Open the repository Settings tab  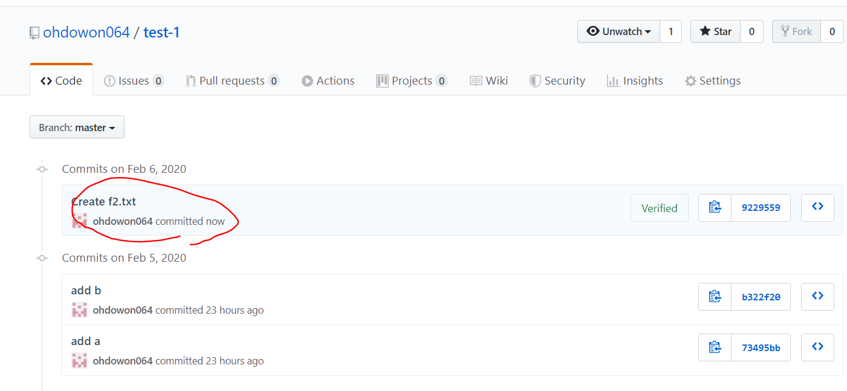713,80
